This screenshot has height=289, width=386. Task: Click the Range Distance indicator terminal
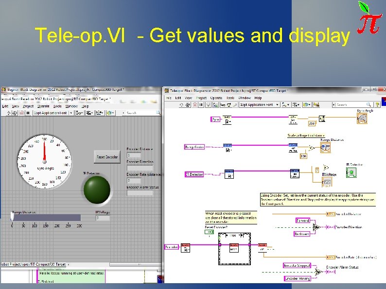(x=325, y=148)
